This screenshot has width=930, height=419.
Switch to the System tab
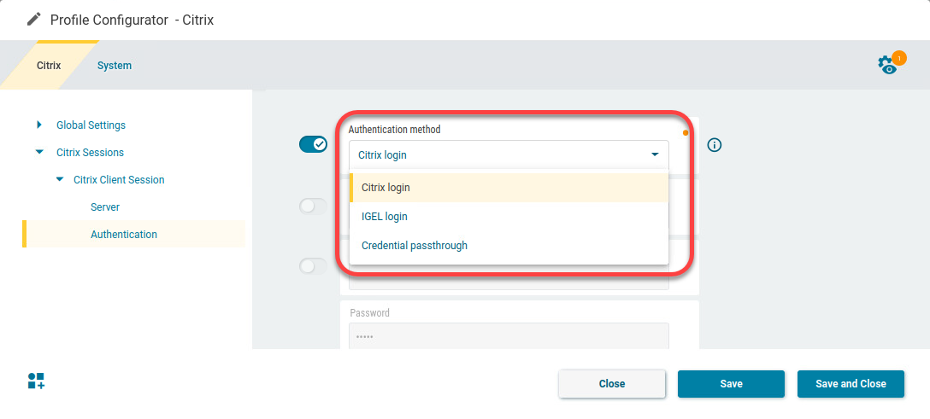pos(115,66)
